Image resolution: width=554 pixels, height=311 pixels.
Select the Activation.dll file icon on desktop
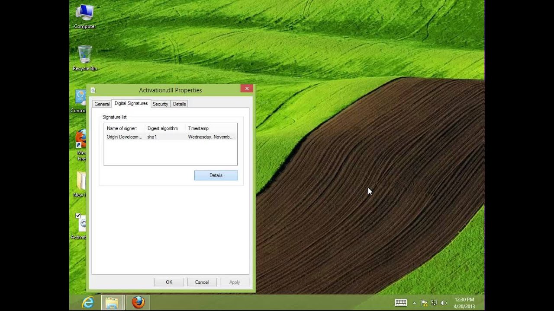pyautogui.click(x=79, y=227)
